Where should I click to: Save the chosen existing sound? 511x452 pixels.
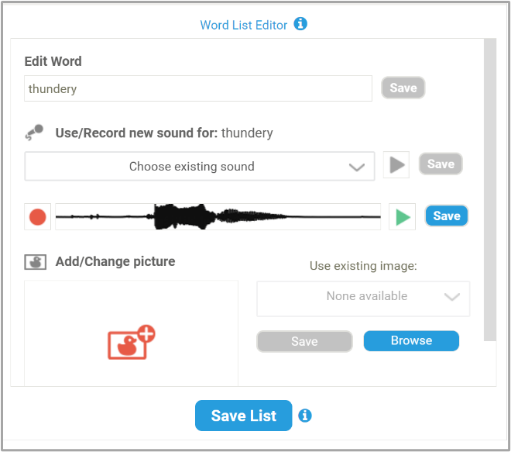pyautogui.click(x=441, y=164)
